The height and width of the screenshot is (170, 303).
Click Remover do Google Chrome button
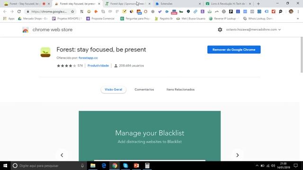234,50
